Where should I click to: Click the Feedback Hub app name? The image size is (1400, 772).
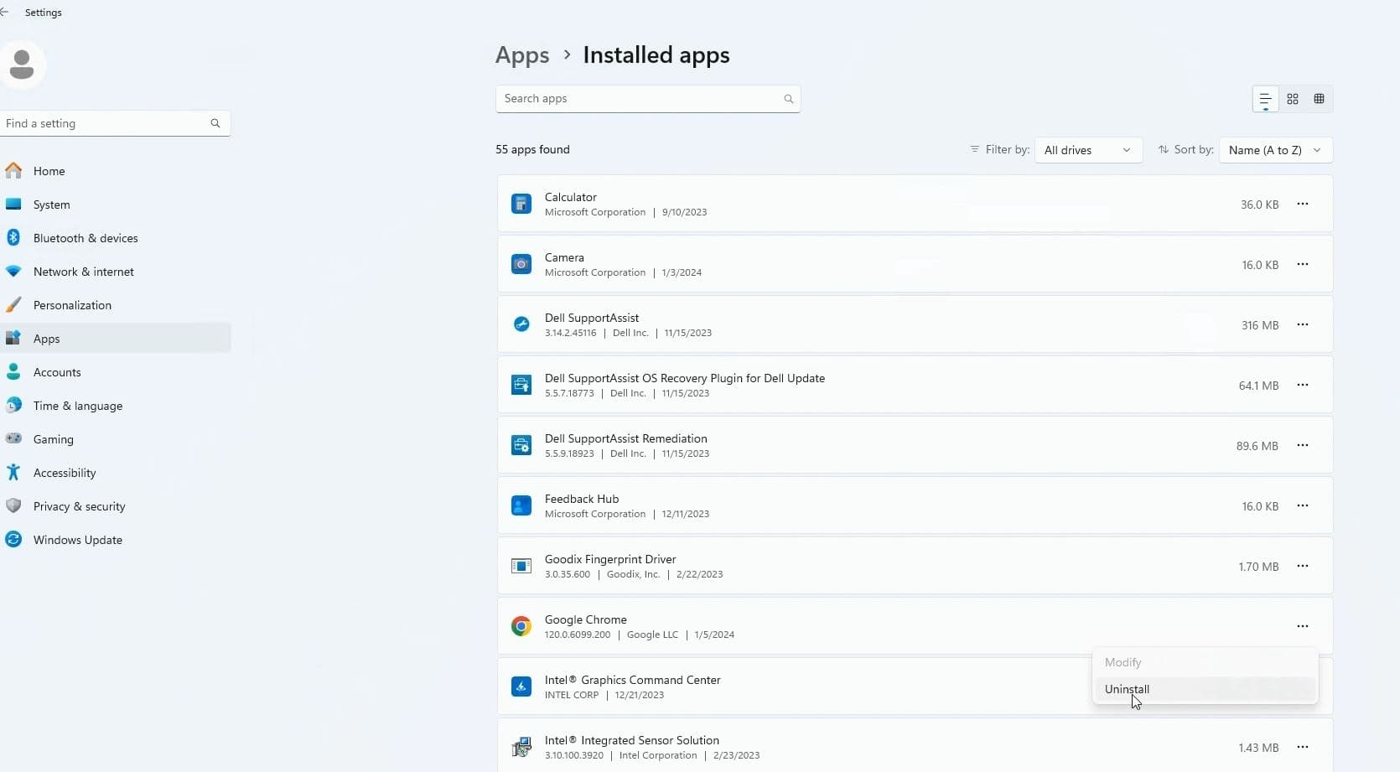pos(582,499)
